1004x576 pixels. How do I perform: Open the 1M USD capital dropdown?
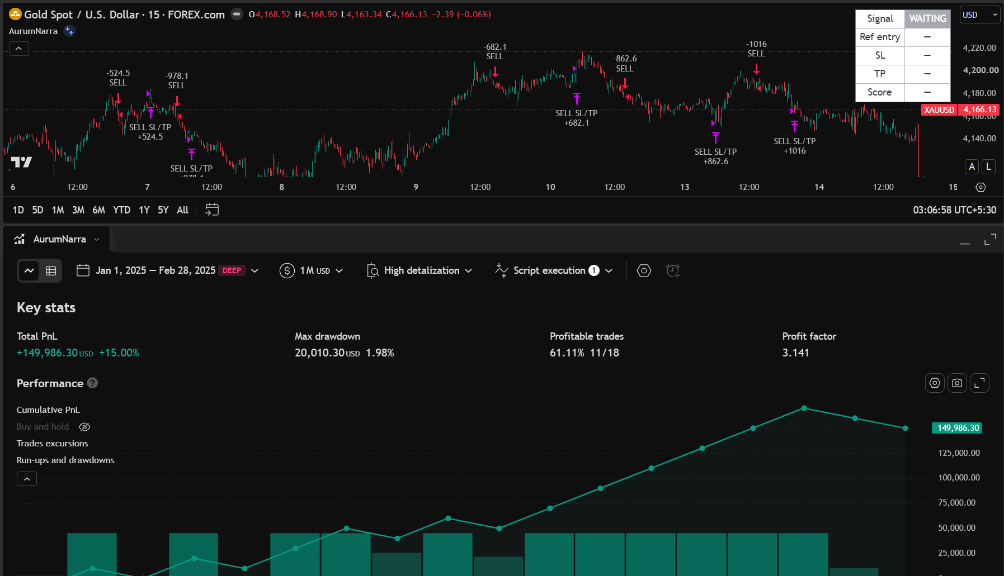311,270
